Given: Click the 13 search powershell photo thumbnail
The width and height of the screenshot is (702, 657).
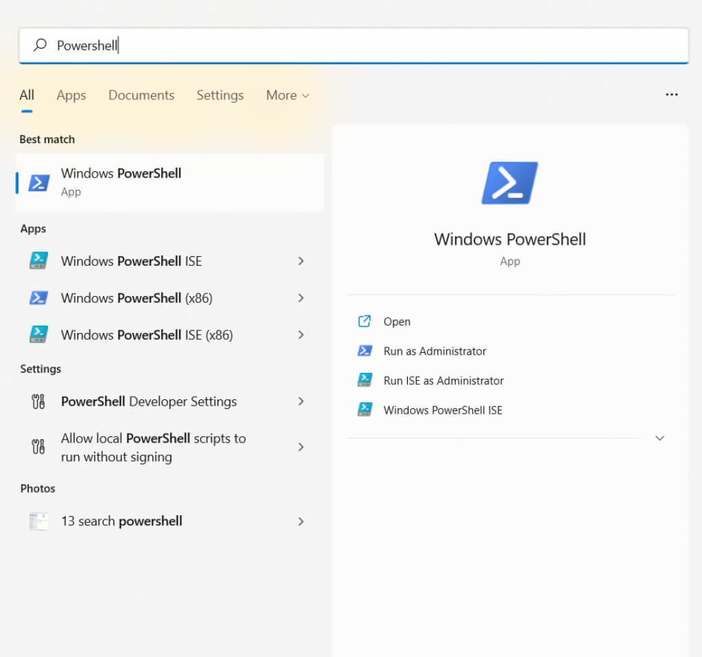Looking at the screenshot, I should tap(38, 521).
